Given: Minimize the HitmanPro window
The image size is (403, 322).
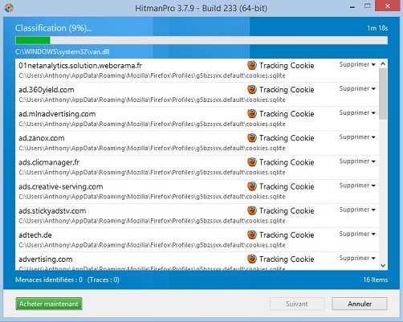Looking at the screenshot, I should tap(352, 6).
